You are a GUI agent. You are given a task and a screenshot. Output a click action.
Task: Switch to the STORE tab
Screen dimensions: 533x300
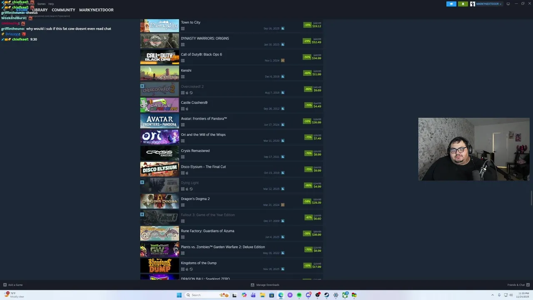pyautogui.click(x=22, y=10)
